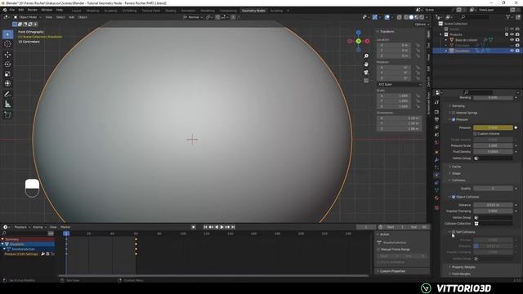Open the Playback popover in timeline
Screen dimensions: 523x294
(x=22, y=227)
